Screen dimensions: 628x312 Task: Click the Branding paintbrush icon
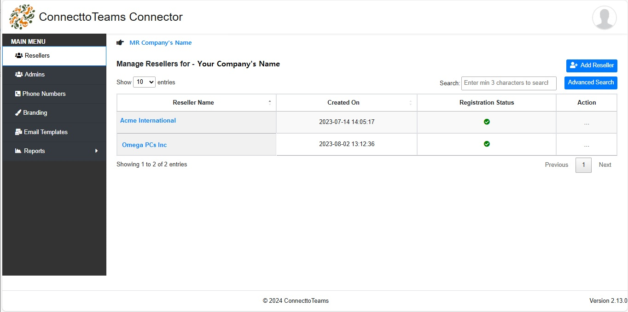(x=18, y=112)
